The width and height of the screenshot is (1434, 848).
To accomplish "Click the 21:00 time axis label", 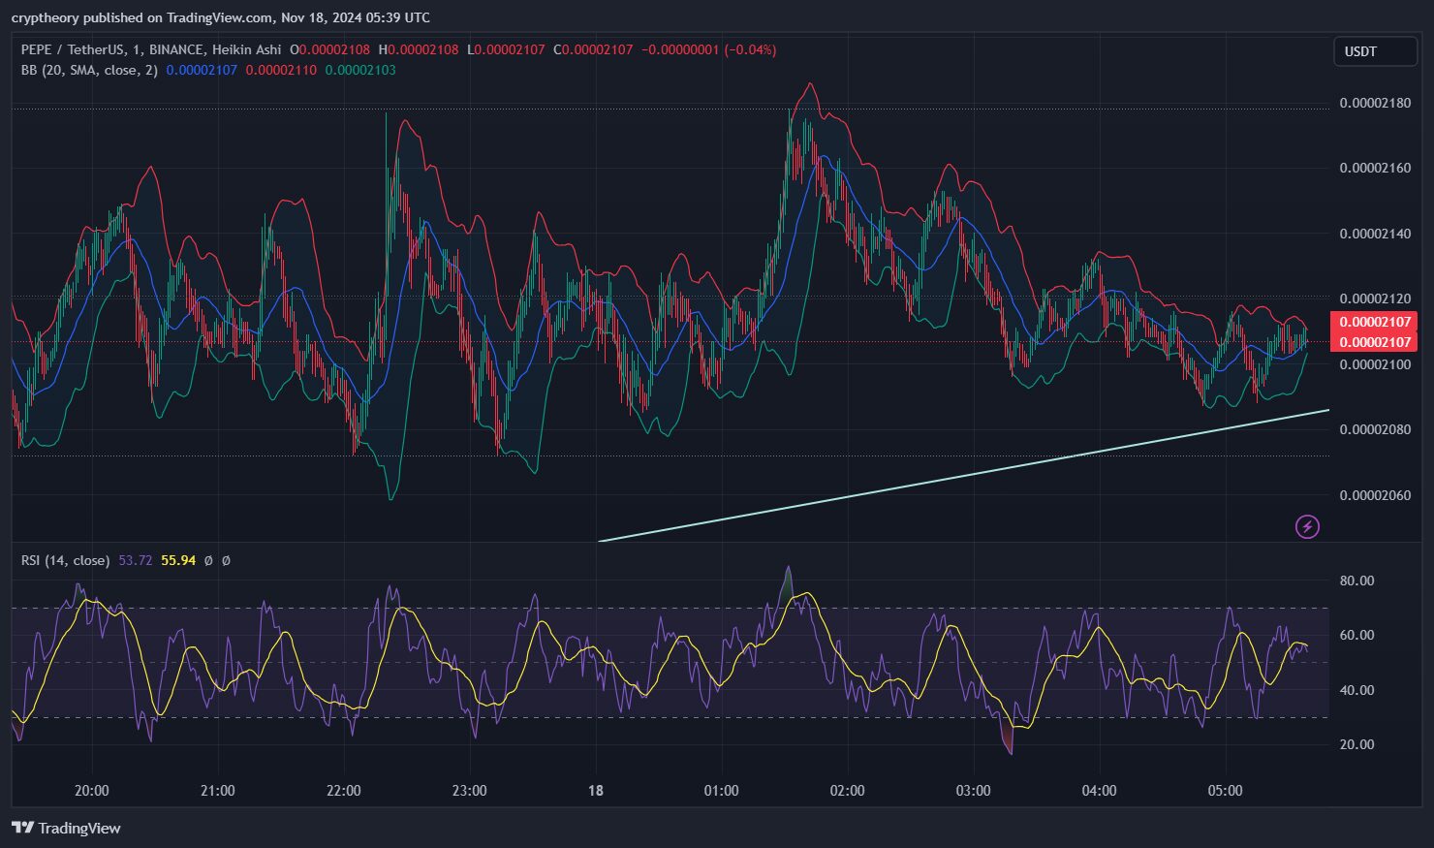I will [x=217, y=790].
